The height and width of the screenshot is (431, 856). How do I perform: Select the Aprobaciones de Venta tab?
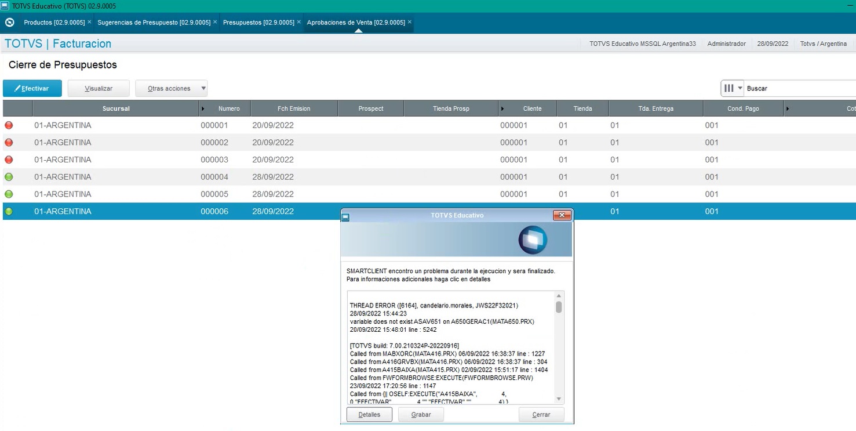[x=356, y=23]
